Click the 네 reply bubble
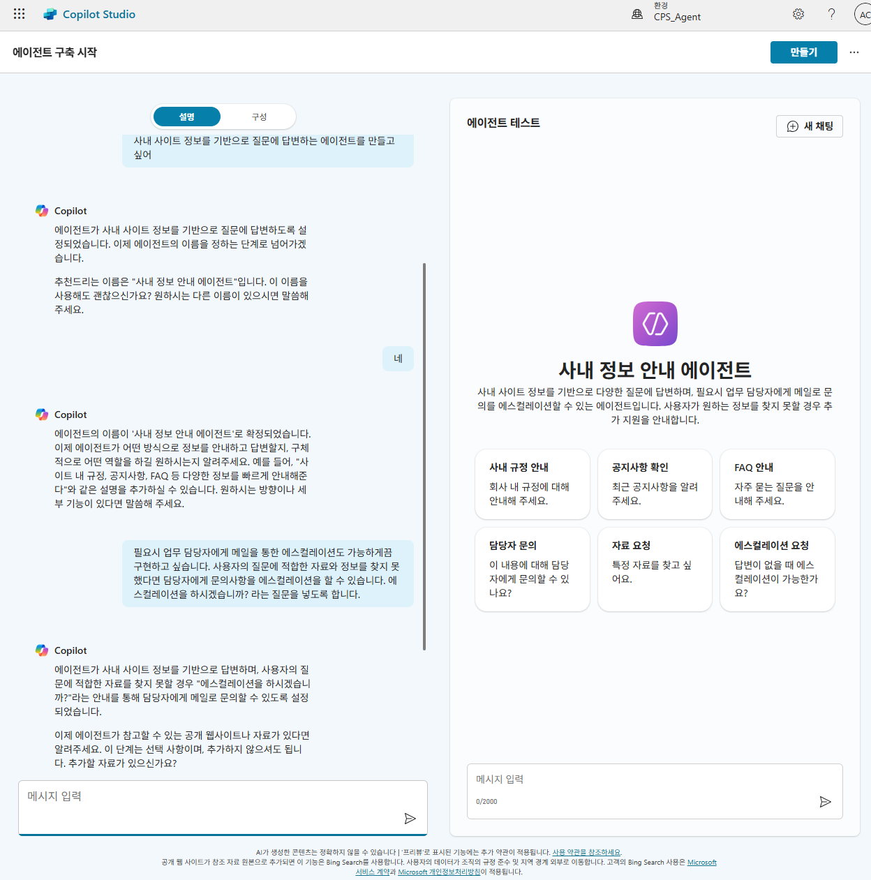Image resolution: width=871 pixels, height=880 pixels. (x=398, y=359)
